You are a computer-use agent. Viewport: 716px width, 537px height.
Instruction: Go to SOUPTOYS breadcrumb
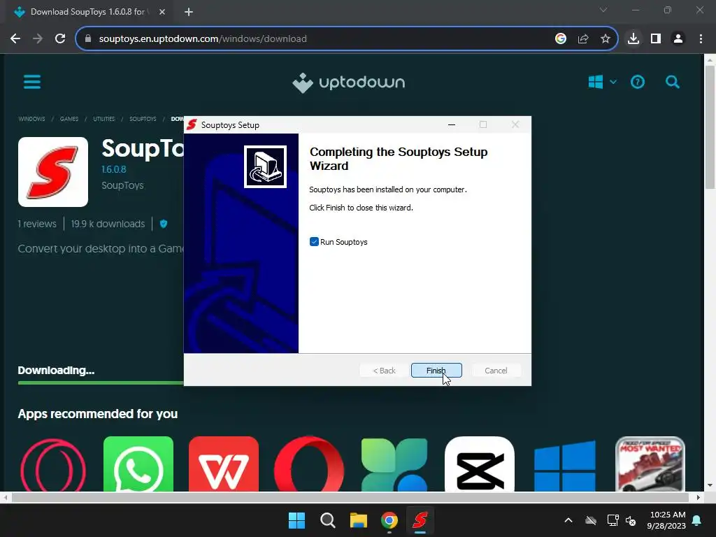[143, 119]
